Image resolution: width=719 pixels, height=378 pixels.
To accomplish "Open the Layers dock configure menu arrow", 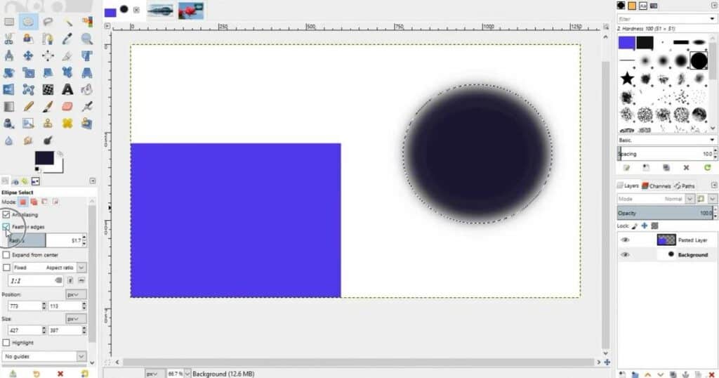I will (x=714, y=185).
